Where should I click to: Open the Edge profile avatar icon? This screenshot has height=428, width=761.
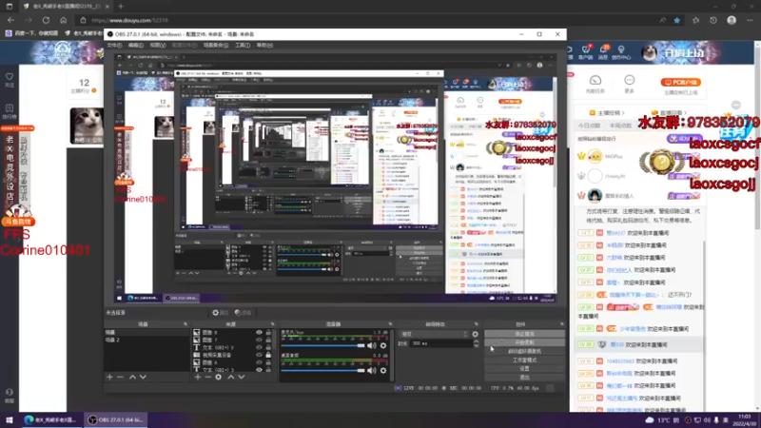732,20
